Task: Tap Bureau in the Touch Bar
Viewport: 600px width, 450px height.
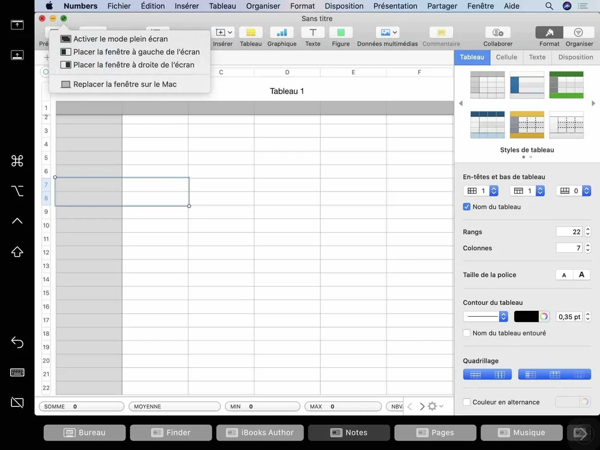Action: [x=85, y=433]
